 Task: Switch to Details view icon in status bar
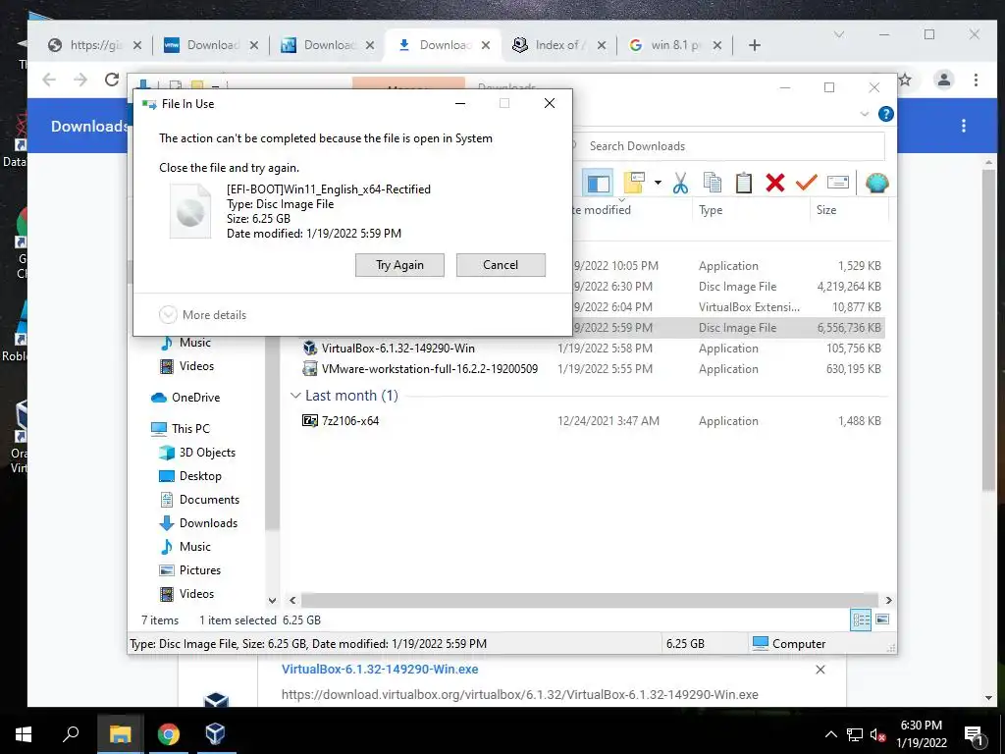click(x=861, y=620)
